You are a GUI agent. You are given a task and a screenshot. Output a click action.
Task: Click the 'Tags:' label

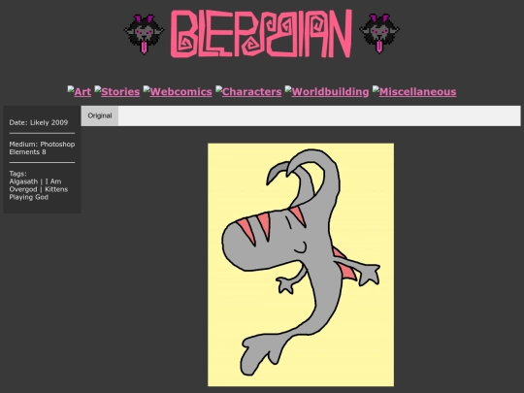coord(18,174)
